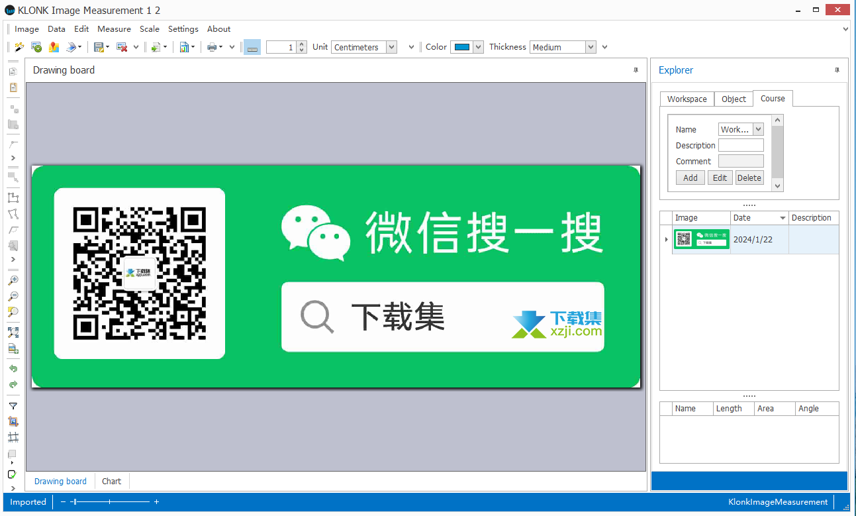
Task: Expand the save icon dropdown arrow
Action: pyautogui.click(x=108, y=47)
